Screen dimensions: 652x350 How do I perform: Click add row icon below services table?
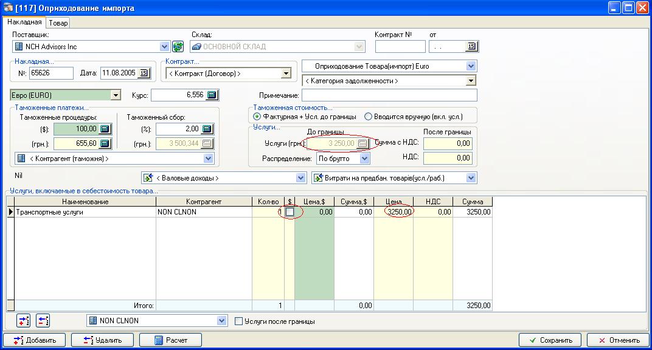click(24, 321)
